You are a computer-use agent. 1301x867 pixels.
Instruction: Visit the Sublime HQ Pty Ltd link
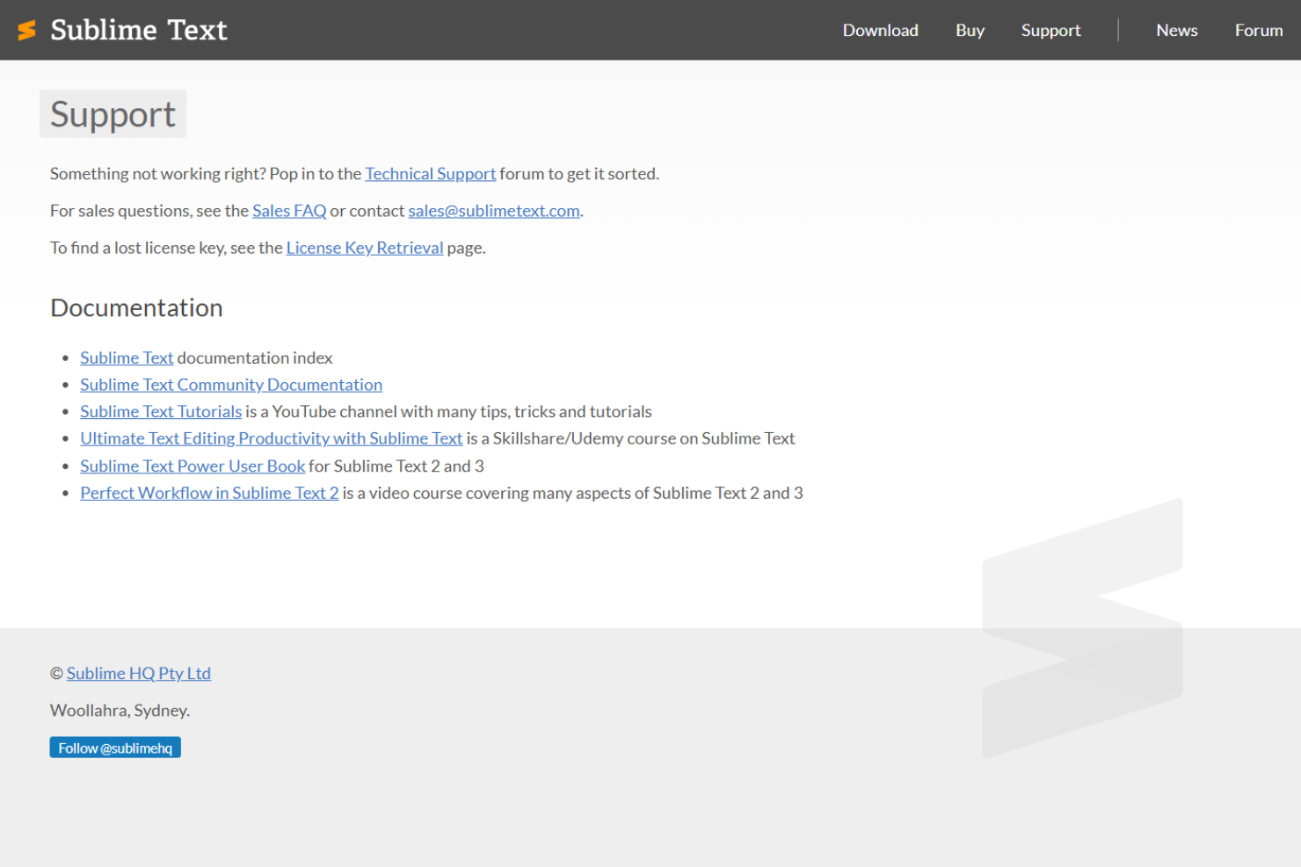tap(139, 673)
